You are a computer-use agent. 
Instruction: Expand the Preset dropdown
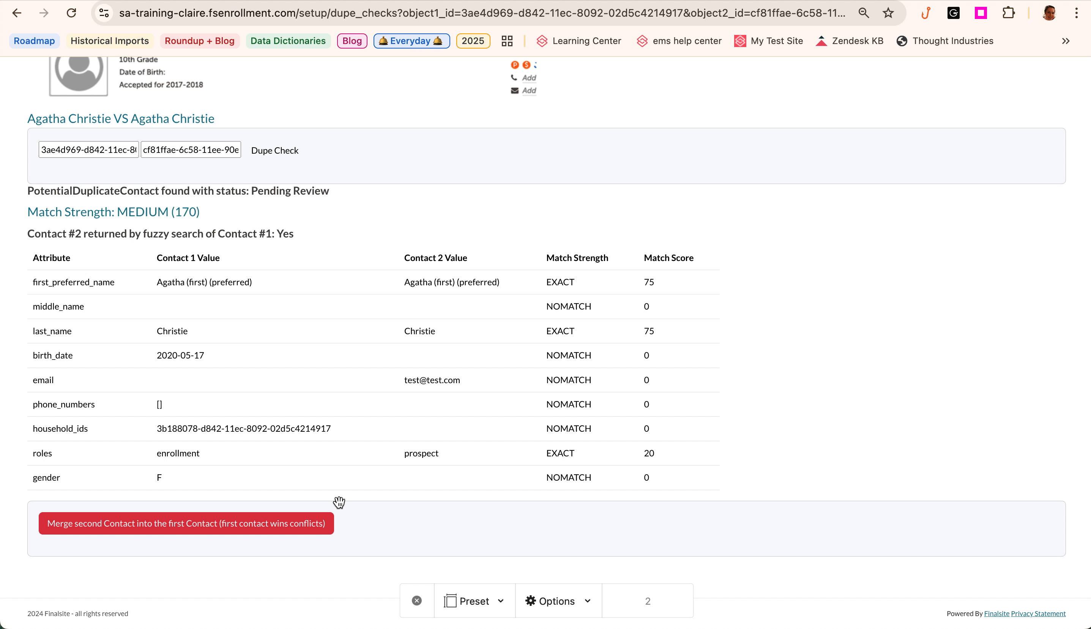474,601
